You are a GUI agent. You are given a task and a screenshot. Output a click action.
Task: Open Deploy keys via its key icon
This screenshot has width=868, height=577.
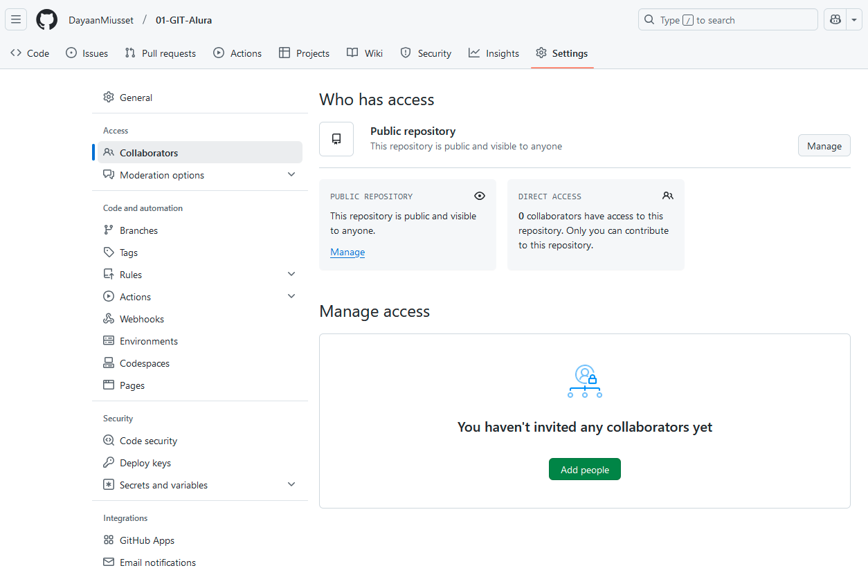coord(109,463)
